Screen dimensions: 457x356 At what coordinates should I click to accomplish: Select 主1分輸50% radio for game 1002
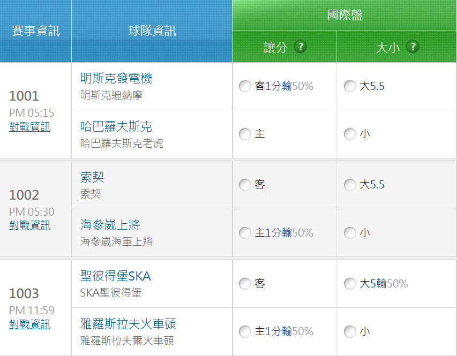click(x=245, y=233)
